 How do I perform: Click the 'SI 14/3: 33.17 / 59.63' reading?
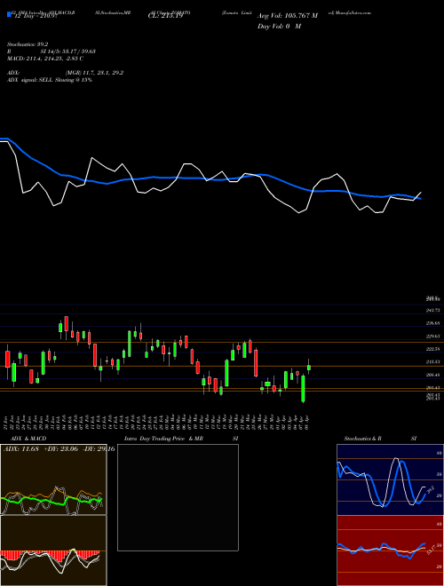[68, 51]
